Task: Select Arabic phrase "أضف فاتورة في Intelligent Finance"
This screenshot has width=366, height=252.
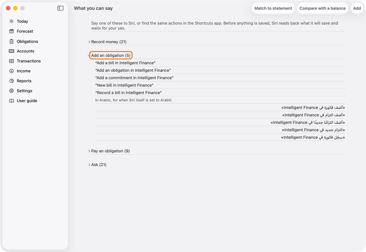Action: point(313,107)
